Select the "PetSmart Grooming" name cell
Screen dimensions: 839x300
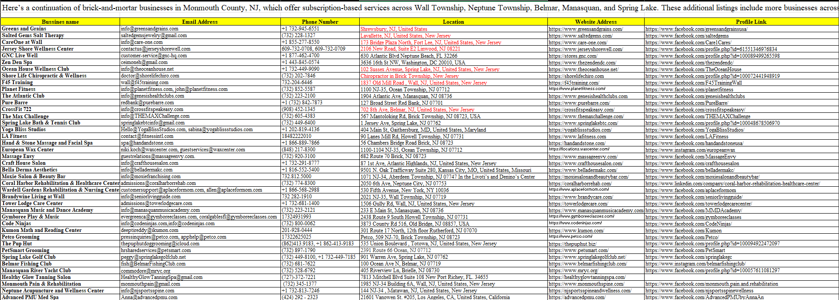click(x=60, y=250)
